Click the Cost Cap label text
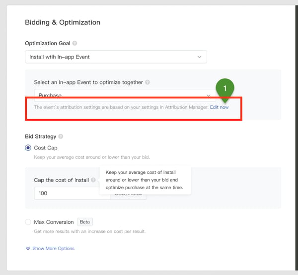 (46, 148)
